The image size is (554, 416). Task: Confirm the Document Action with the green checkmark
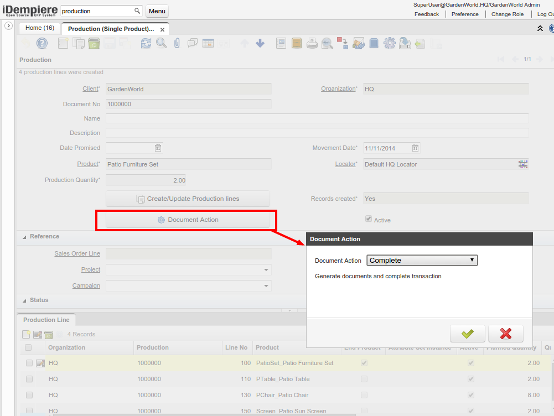coord(467,334)
